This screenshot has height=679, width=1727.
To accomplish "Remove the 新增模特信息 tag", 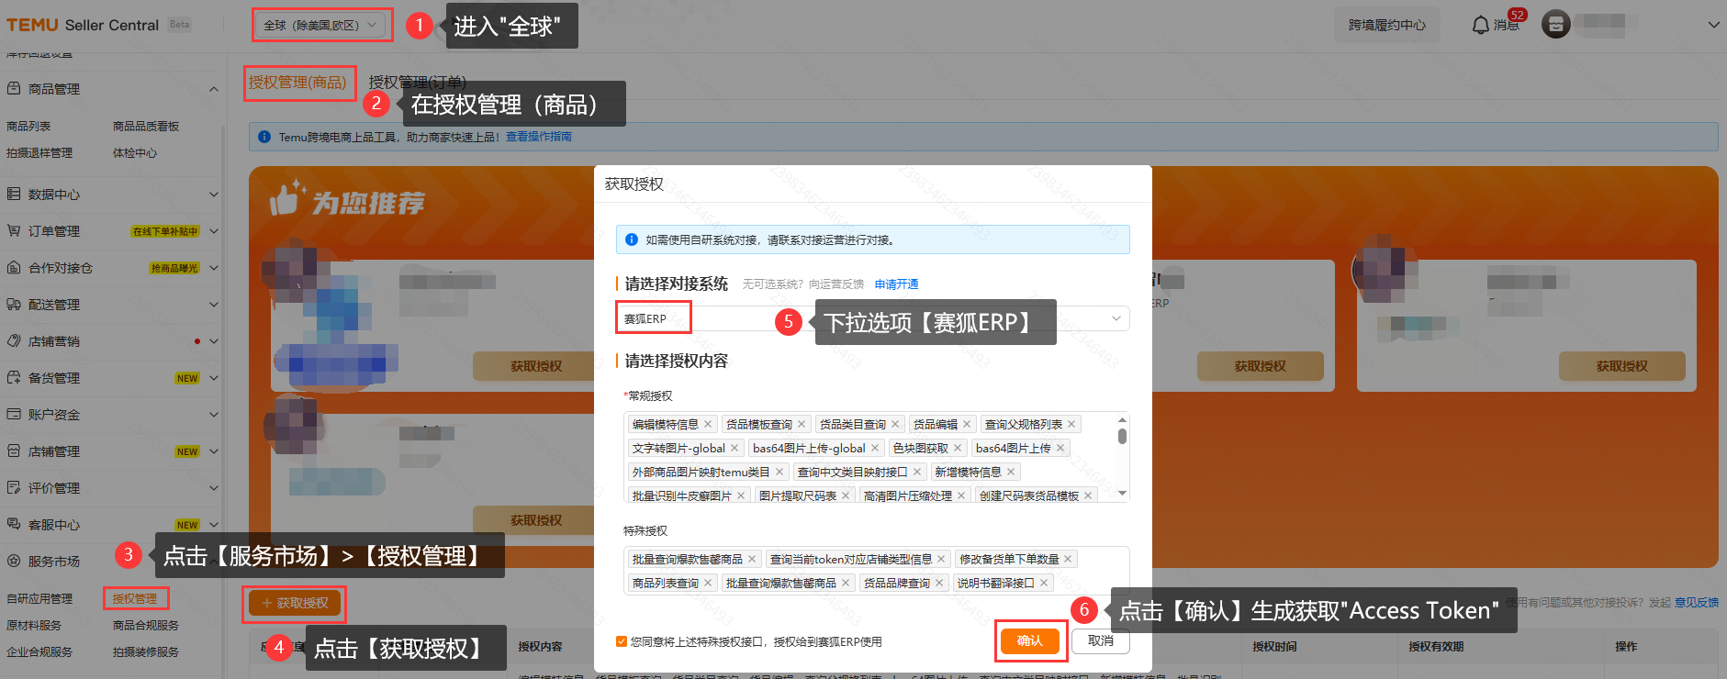I will [1011, 472].
